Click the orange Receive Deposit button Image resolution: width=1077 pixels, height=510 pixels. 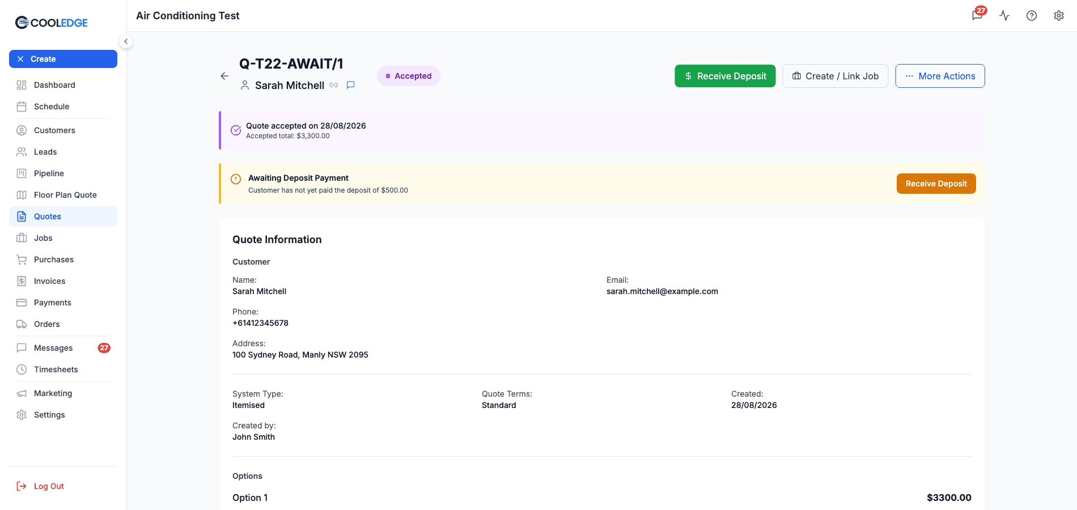coord(936,184)
